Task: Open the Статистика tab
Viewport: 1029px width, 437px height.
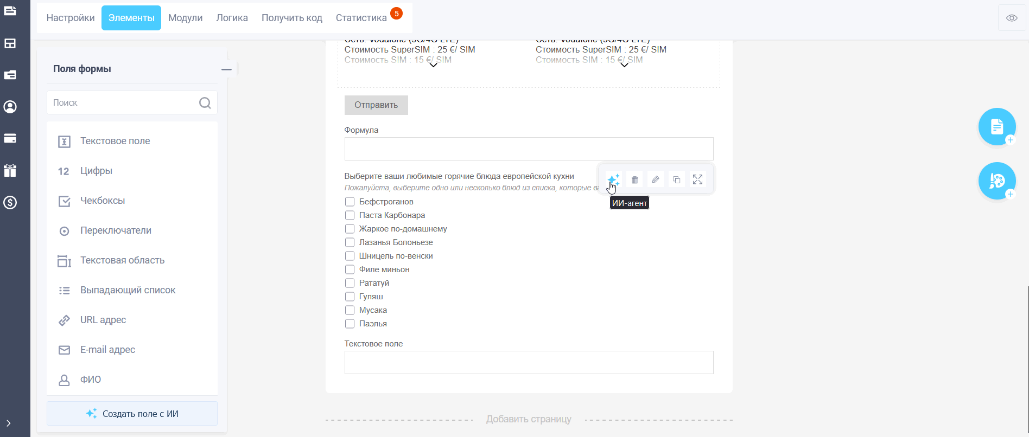Action: 361,18
